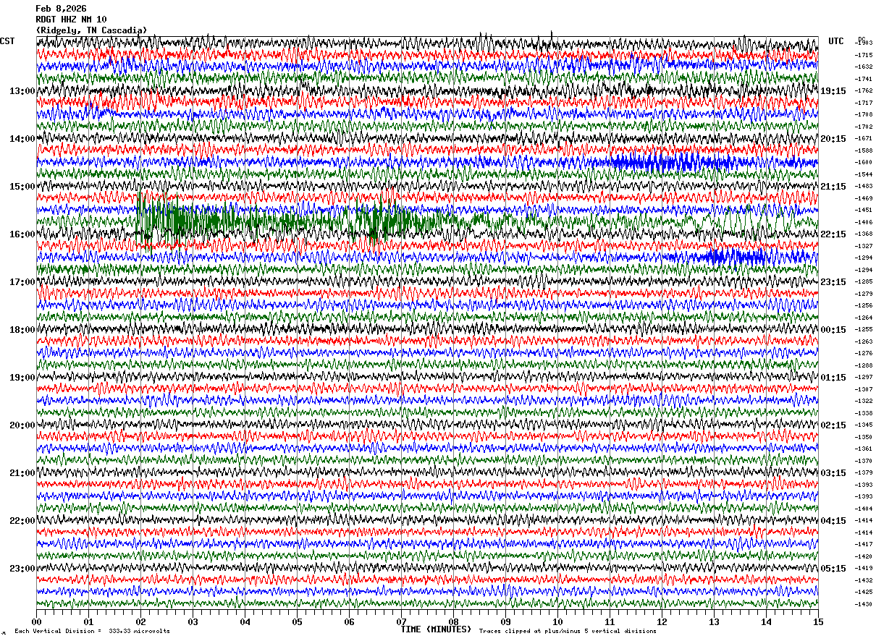This screenshot has height=641, width=876.
Task: Click the 02:15 UTC time label
Action: tap(833, 425)
